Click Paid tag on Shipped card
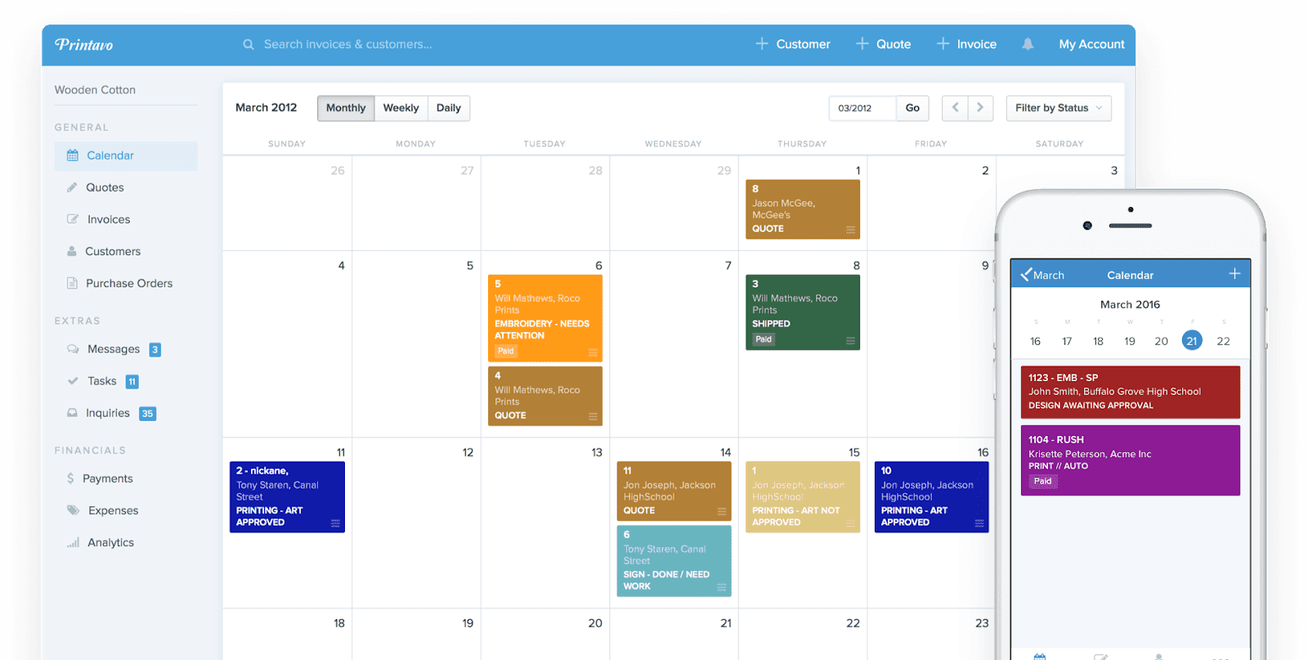1308x660 pixels. (x=764, y=339)
